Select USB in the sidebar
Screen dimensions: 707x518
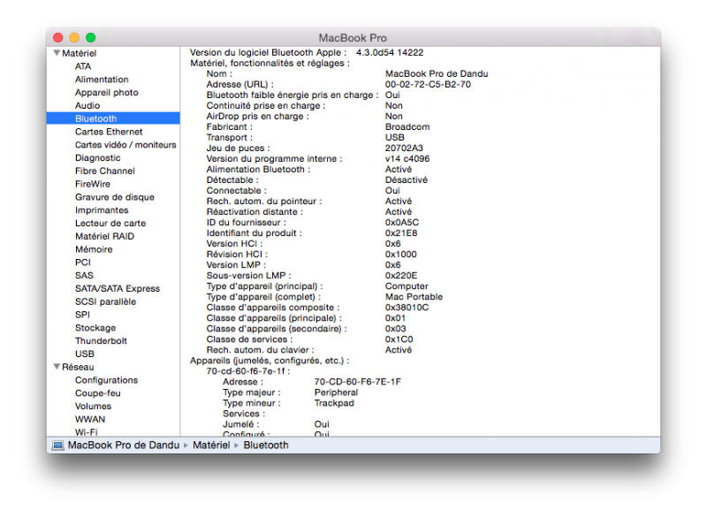85,354
